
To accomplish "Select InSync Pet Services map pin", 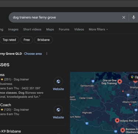I will tap(117, 120).
